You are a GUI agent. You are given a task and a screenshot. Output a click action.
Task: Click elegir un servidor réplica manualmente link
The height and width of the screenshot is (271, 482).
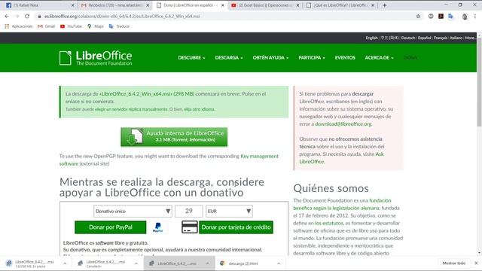click(x=131, y=109)
